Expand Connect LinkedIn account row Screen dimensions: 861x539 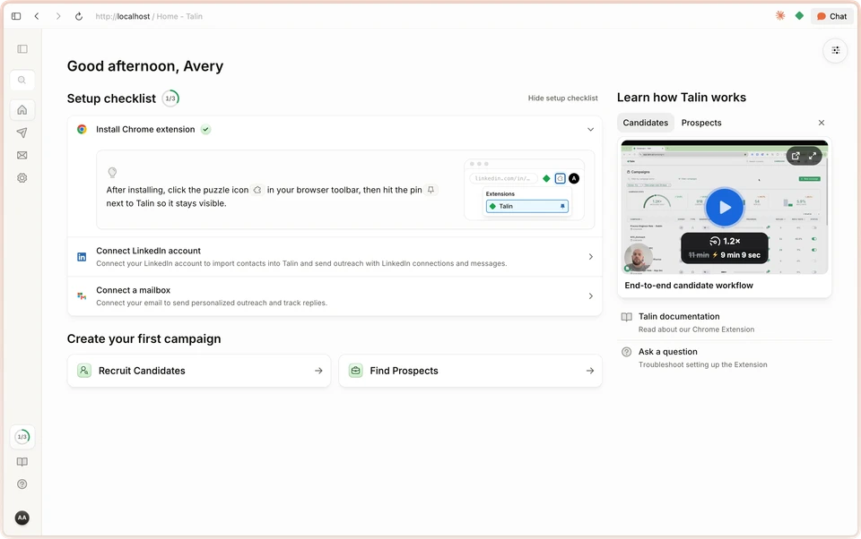(335, 257)
